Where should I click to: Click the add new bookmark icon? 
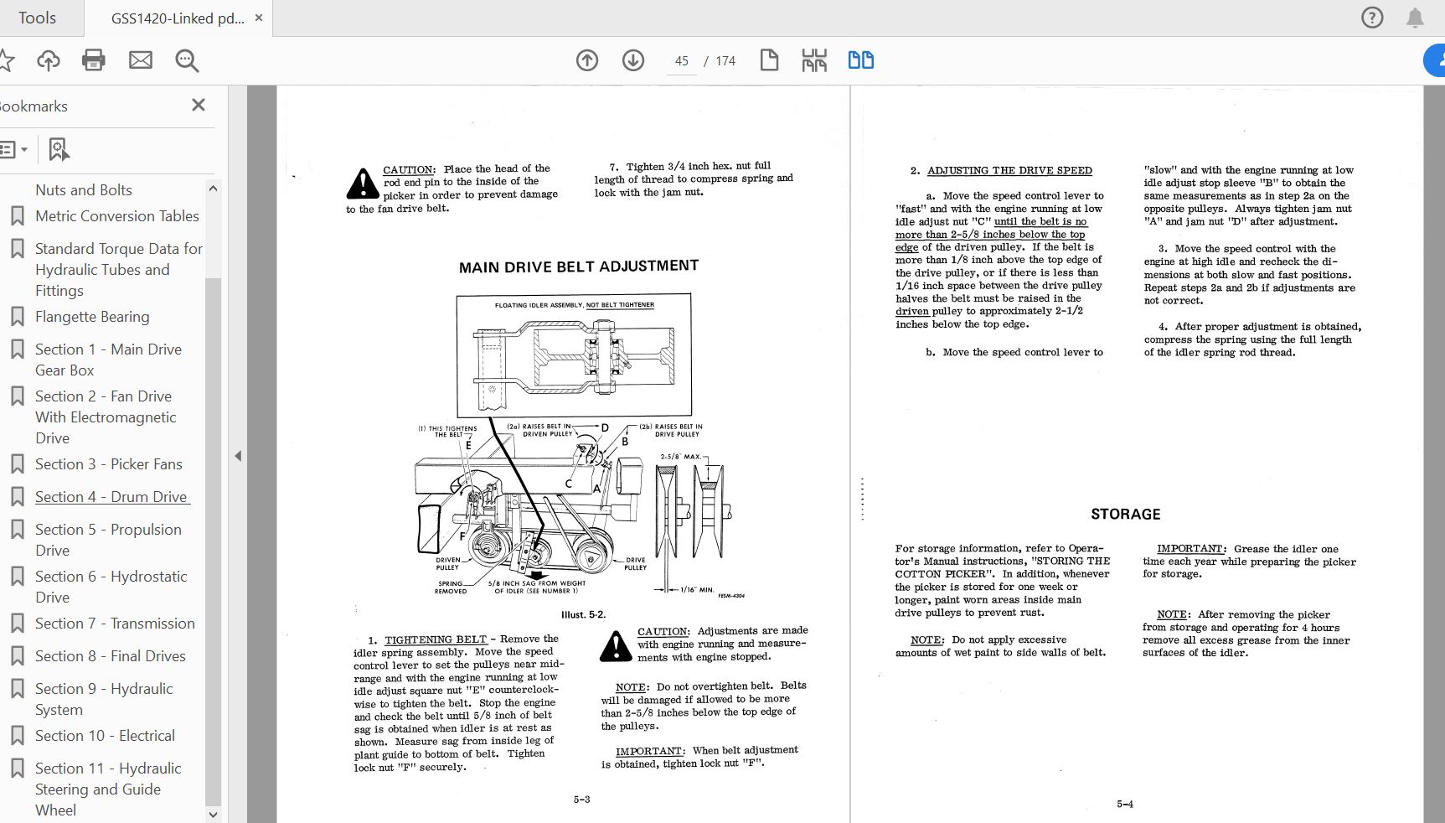[x=59, y=150]
